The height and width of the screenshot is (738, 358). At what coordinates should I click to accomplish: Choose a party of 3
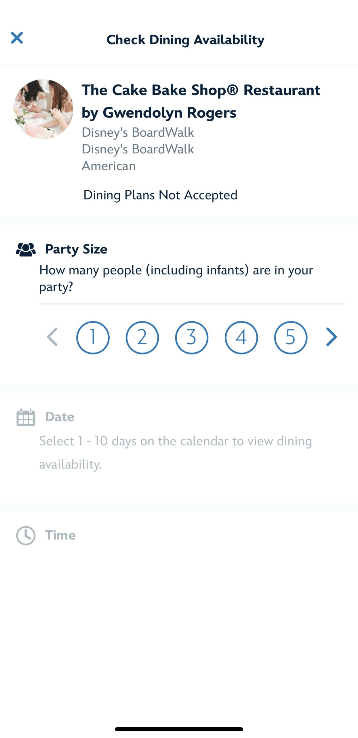pyautogui.click(x=192, y=337)
